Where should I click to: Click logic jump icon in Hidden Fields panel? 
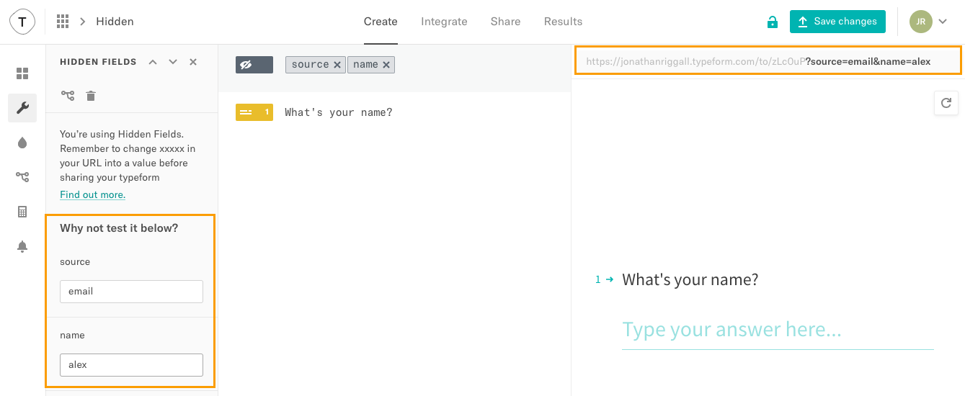[68, 96]
